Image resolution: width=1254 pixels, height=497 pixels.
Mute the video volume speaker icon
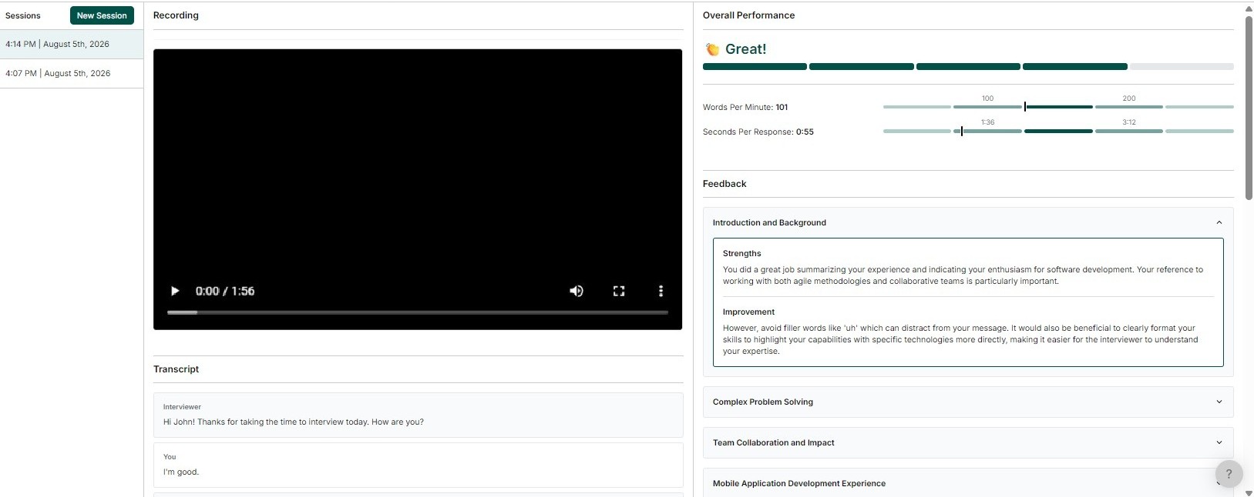click(x=577, y=291)
